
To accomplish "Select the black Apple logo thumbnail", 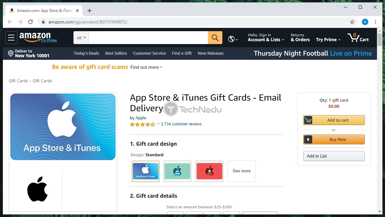I will [38, 189].
